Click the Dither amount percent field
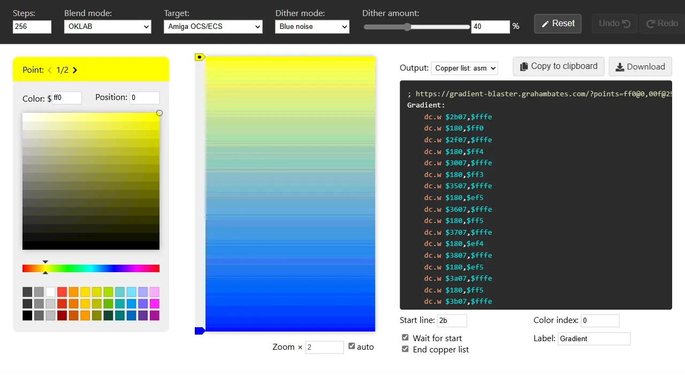The width and height of the screenshot is (685, 385). point(490,26)
